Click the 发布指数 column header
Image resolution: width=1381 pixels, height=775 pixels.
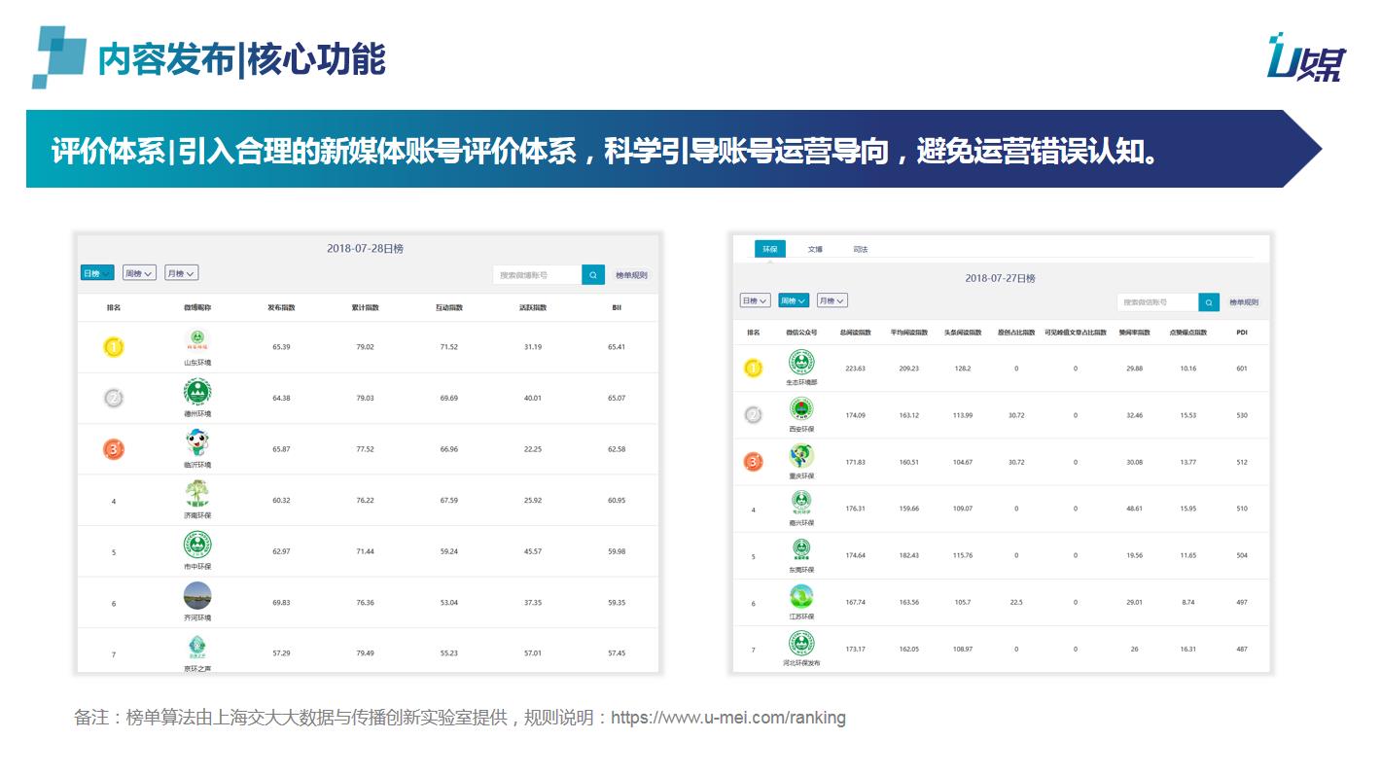pyautogui.click(x=281, y=307)
